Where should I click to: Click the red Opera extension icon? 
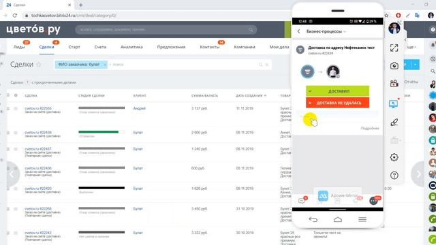[x=398, y=16]
